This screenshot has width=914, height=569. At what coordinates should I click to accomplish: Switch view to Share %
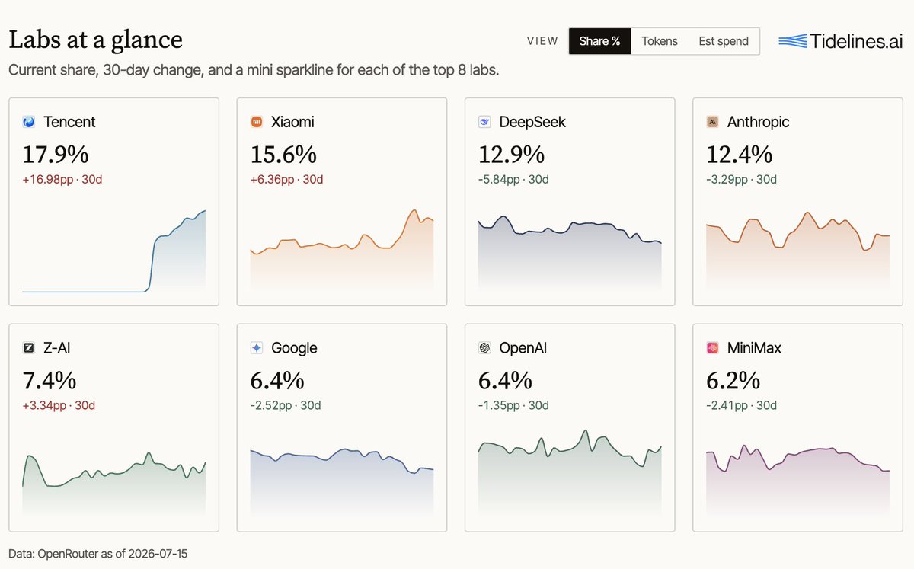click(x=599, y=41)
